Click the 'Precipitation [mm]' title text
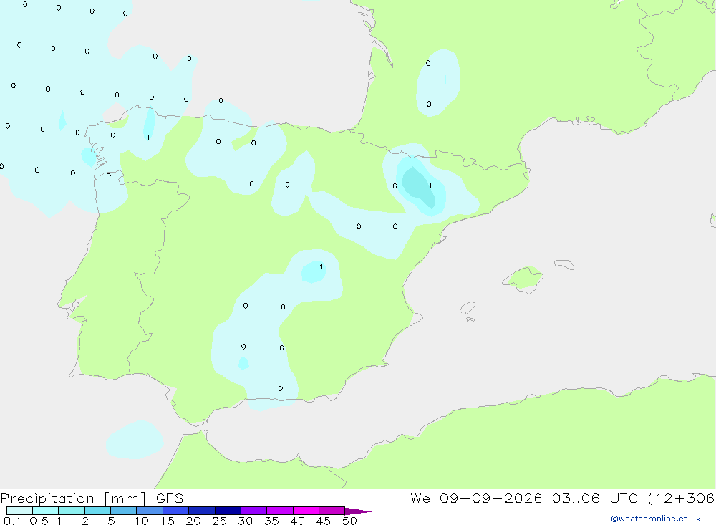The height and width of the screenshot is (525, 716). [x=73, y=498]
